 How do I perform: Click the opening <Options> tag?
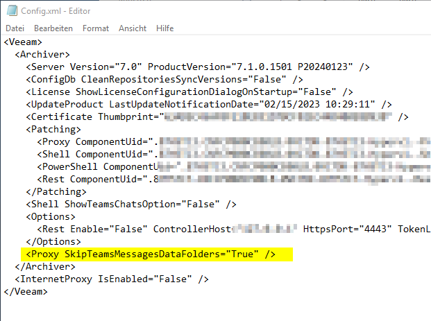[x=51, y=216]
